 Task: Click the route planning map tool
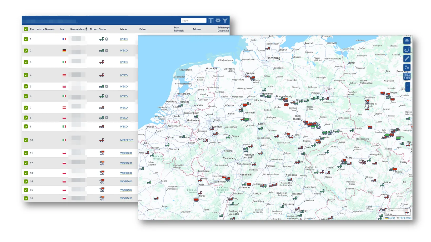click(407, 50)
